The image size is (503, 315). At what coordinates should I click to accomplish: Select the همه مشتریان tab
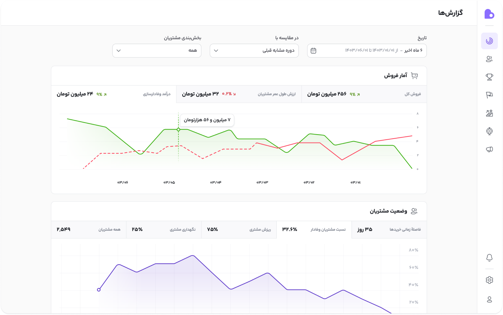[89, 230]
